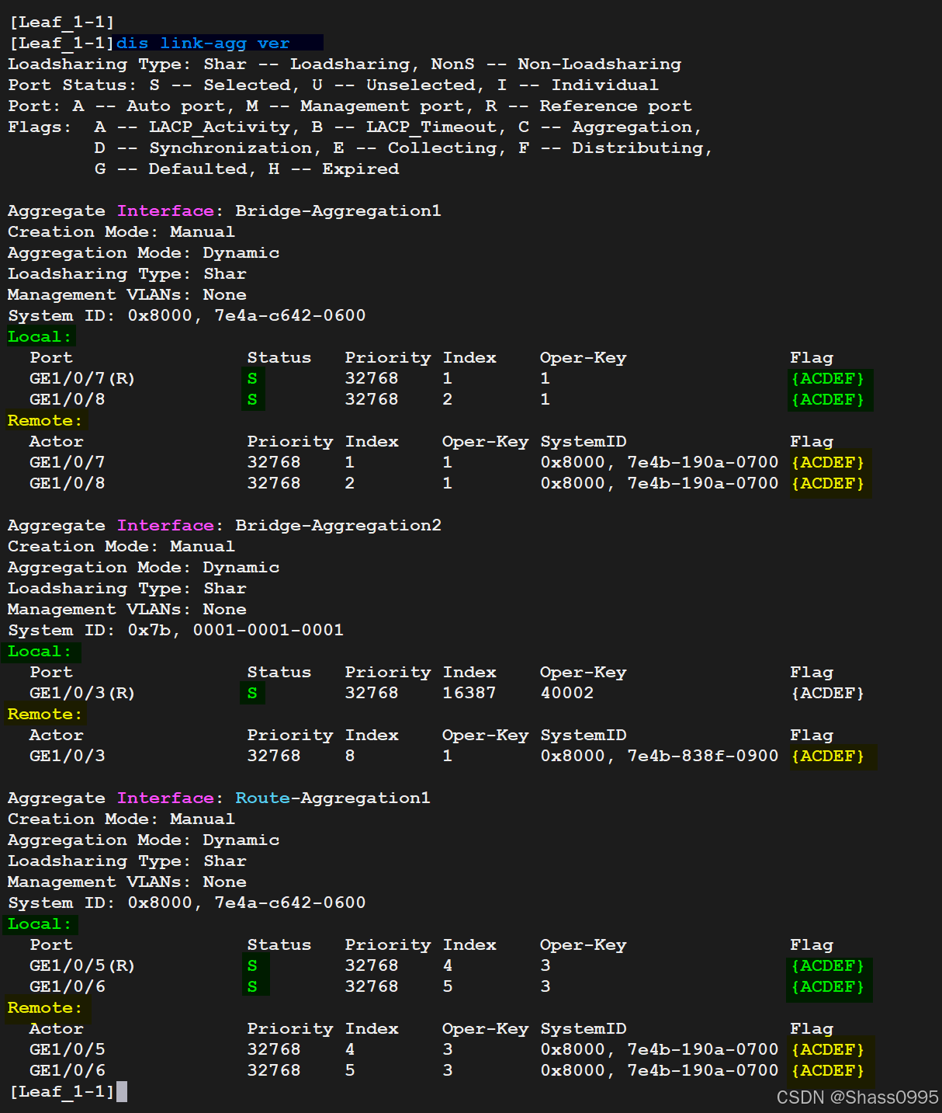The image size is (942, 1113).
Task: Select the 'Bridge-Aggregation1' interface name
Action: (338, 211)
